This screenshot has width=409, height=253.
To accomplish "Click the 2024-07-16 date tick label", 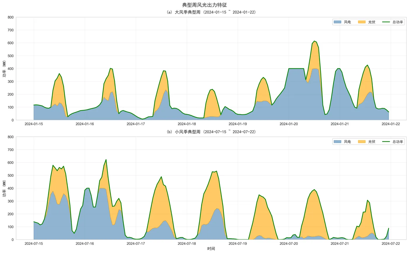I will pyautogui.click(x=85, y=243).
